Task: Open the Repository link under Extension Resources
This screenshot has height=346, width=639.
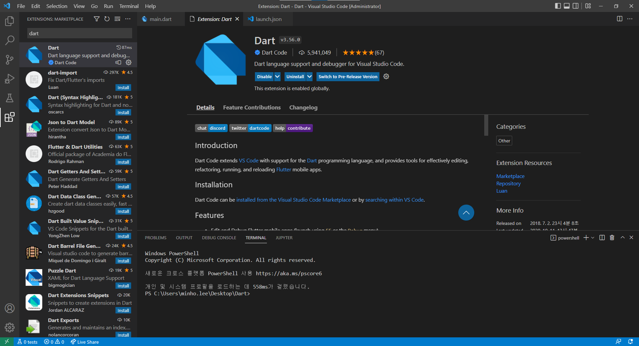Action: pyautogui.click(x=508, y=183)
